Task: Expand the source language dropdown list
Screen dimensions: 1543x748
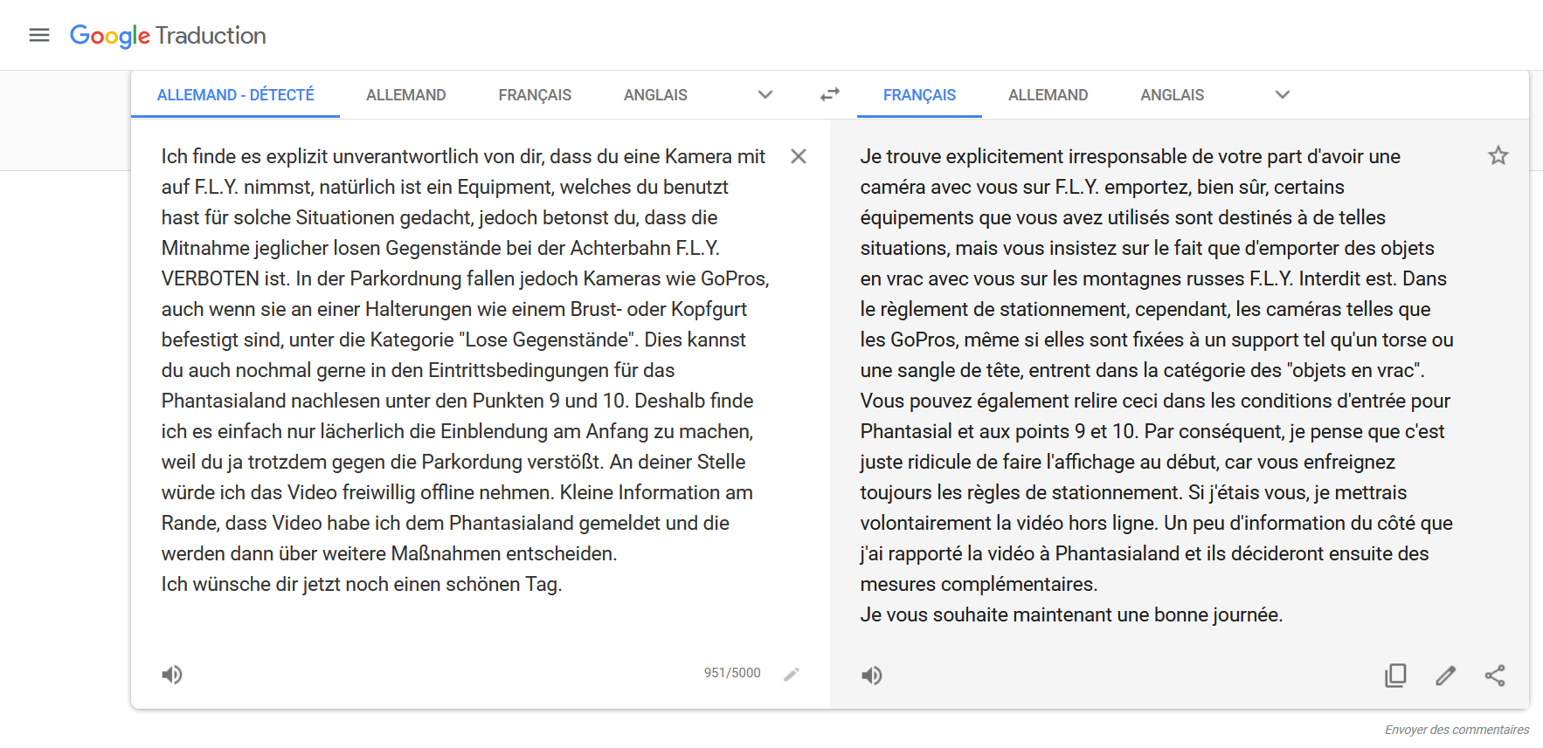Action: coord(765,95)
